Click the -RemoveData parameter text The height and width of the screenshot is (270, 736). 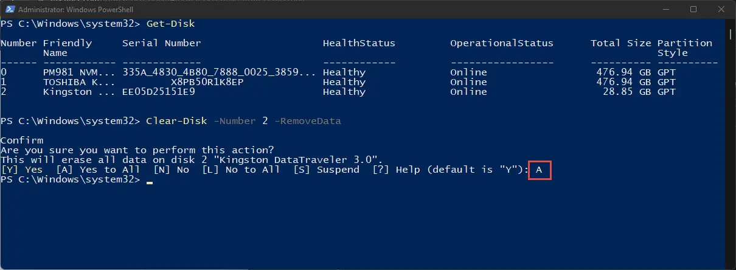(x=308, y=121)
